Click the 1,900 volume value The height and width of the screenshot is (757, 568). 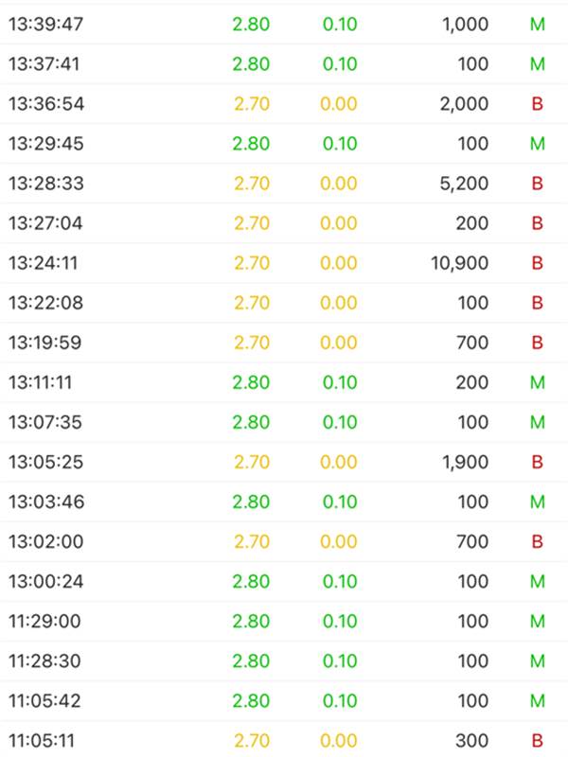tap(465, 462)
